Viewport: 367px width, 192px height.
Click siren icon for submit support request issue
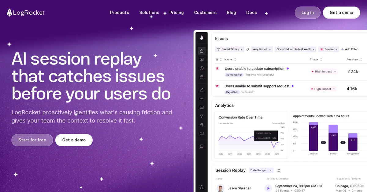[x=217, y=86]
